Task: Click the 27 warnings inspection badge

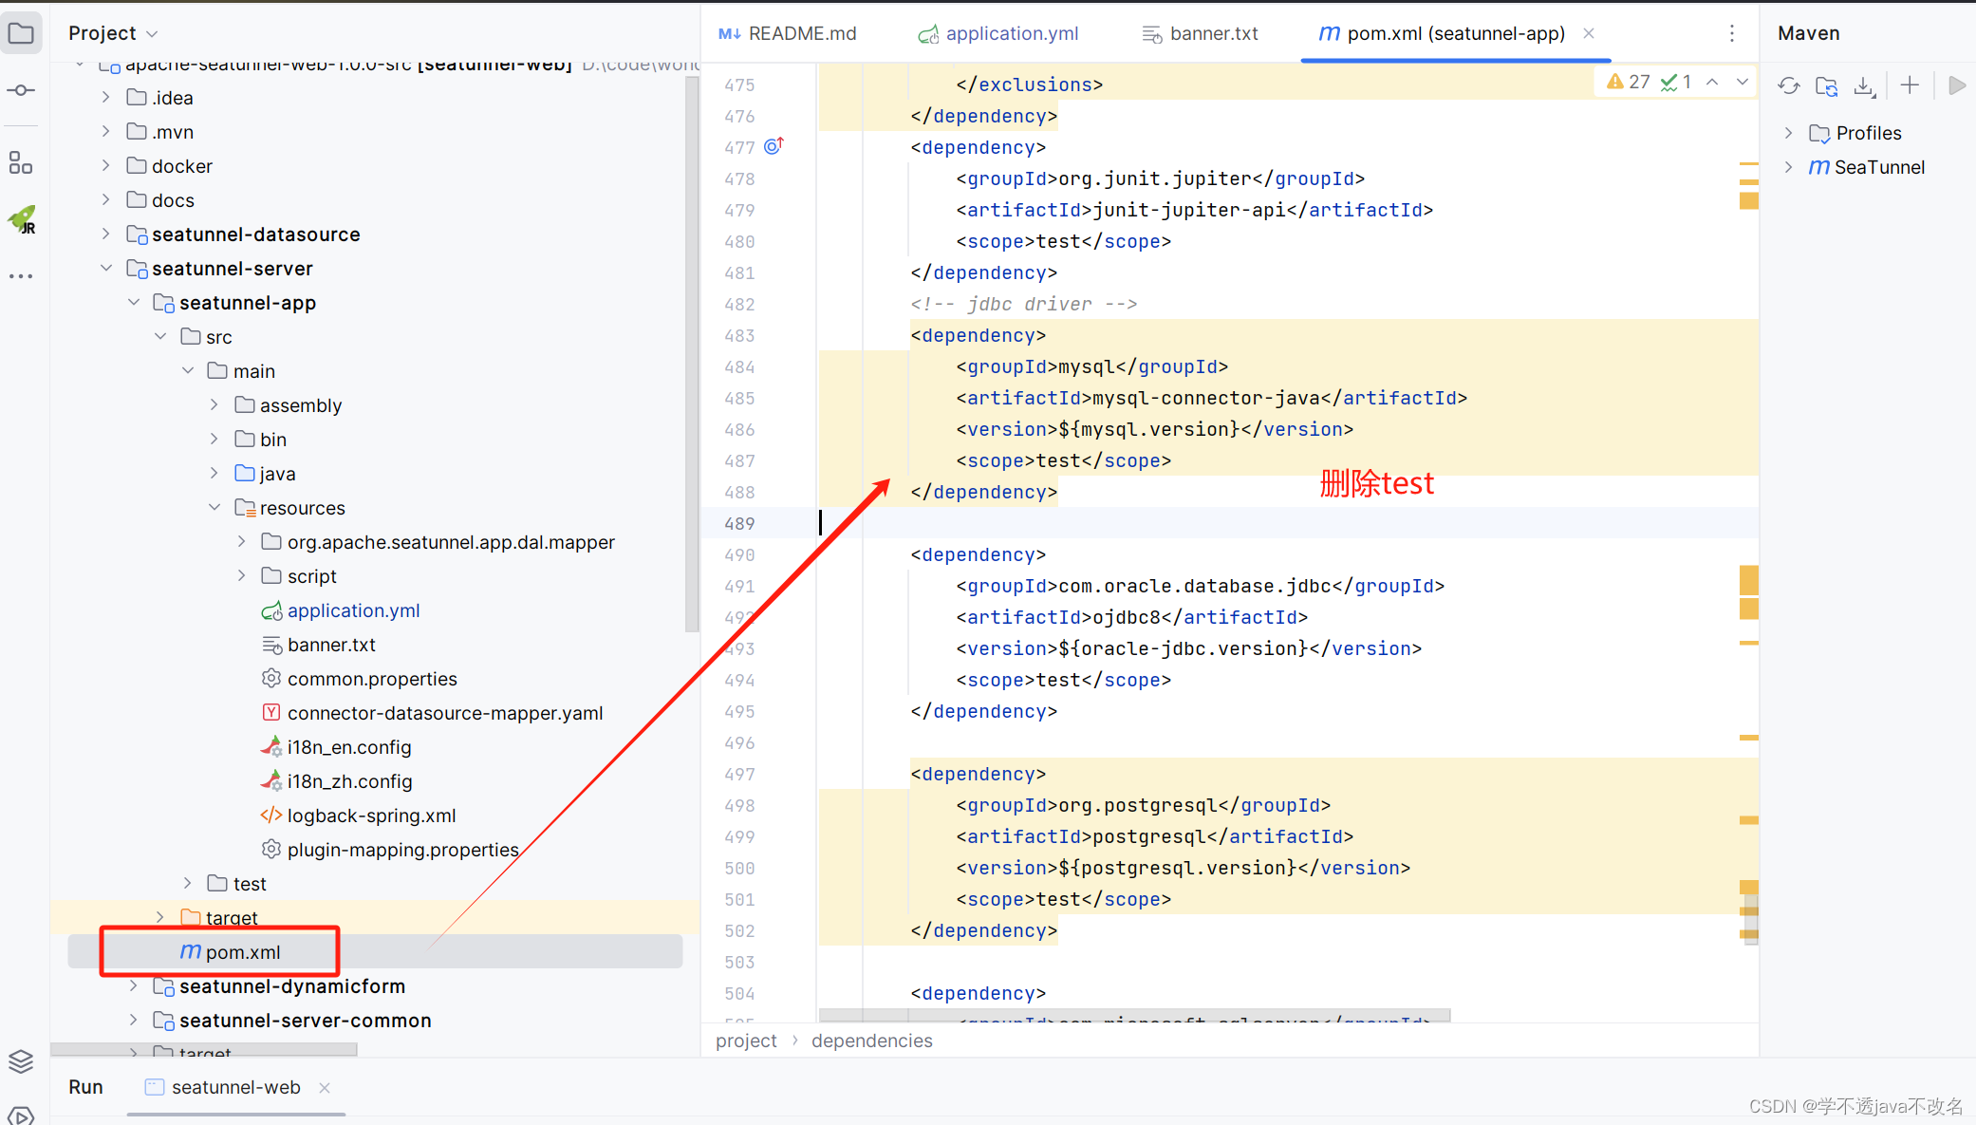Action: (x=1629, y=81)
